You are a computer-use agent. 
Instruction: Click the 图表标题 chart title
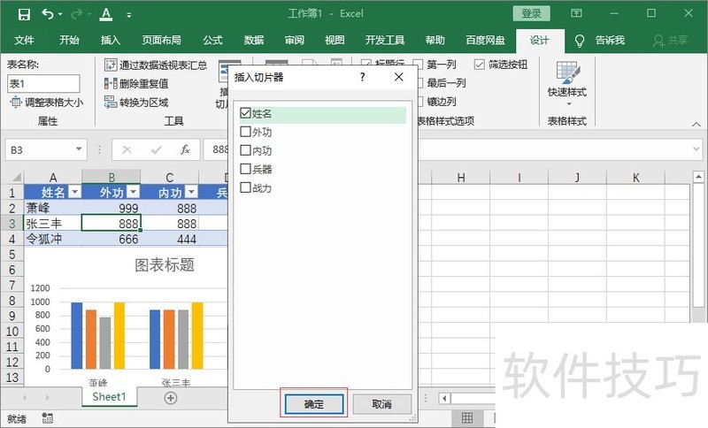[x=165, y=264]
